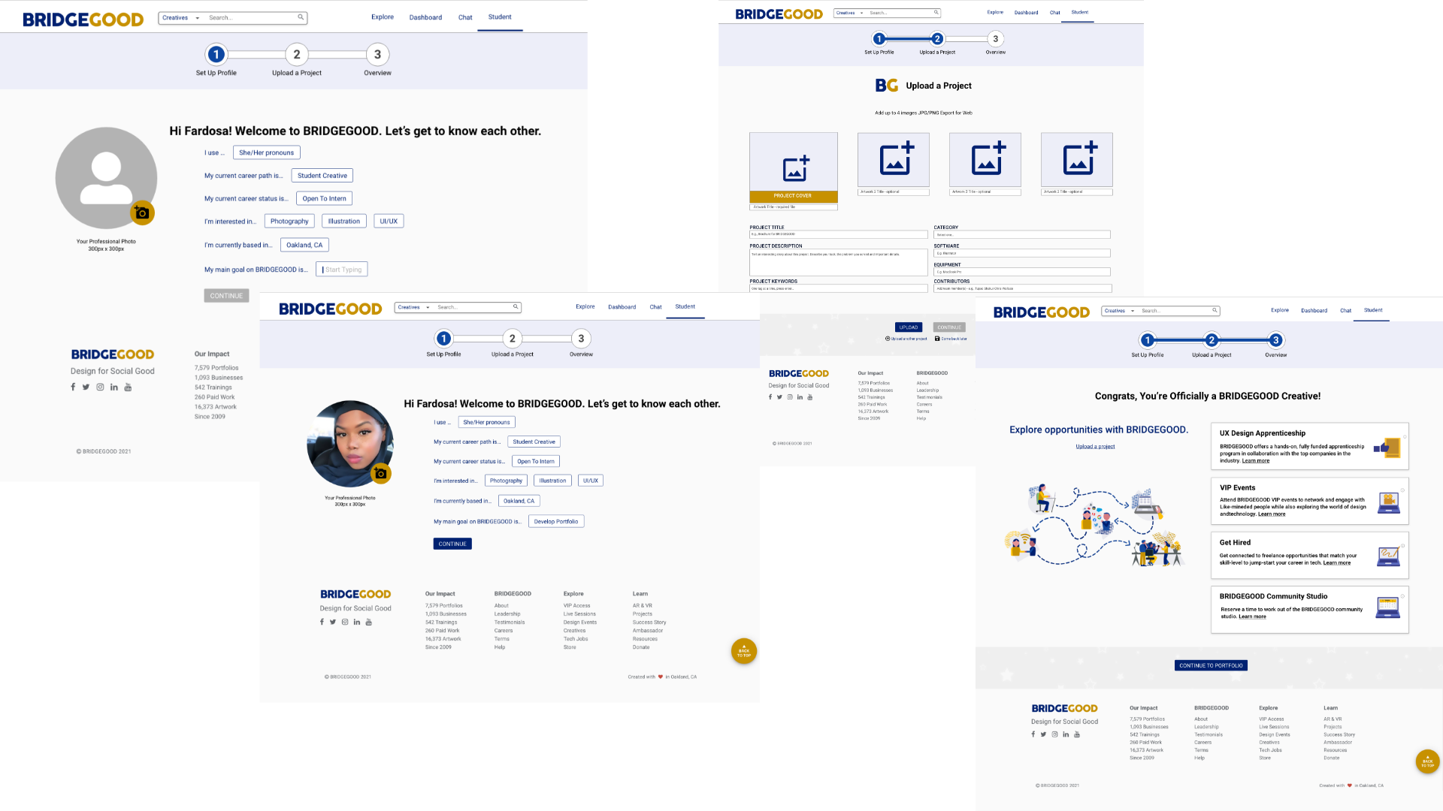
Task: Click the BG logo beside Upload a Project heading
Action: [887, 86]
